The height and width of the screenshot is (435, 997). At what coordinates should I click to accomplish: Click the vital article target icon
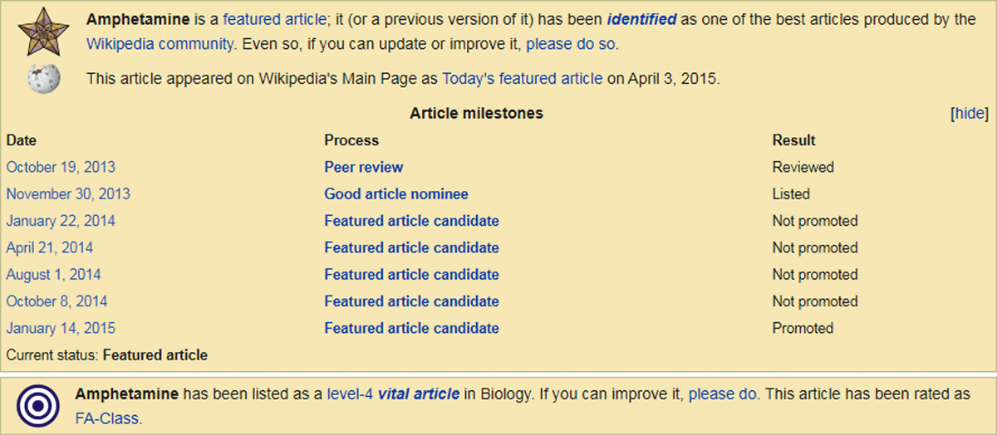[x=37, y=405]
